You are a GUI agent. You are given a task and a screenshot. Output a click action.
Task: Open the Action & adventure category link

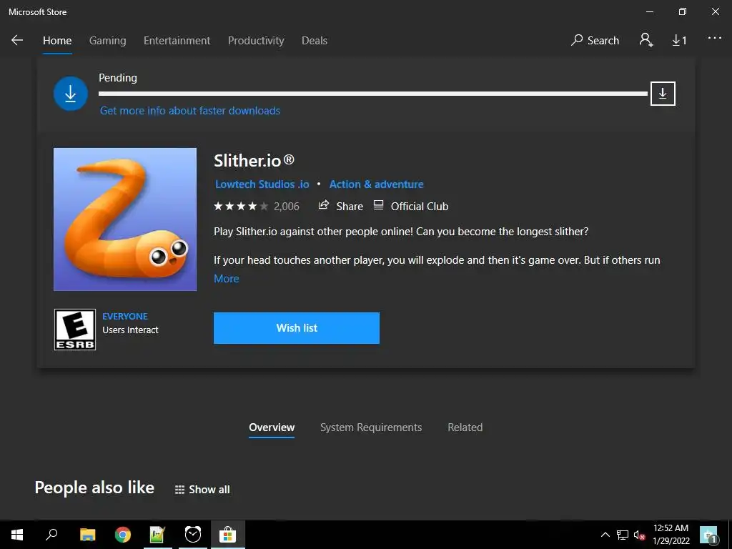[376, 184]
